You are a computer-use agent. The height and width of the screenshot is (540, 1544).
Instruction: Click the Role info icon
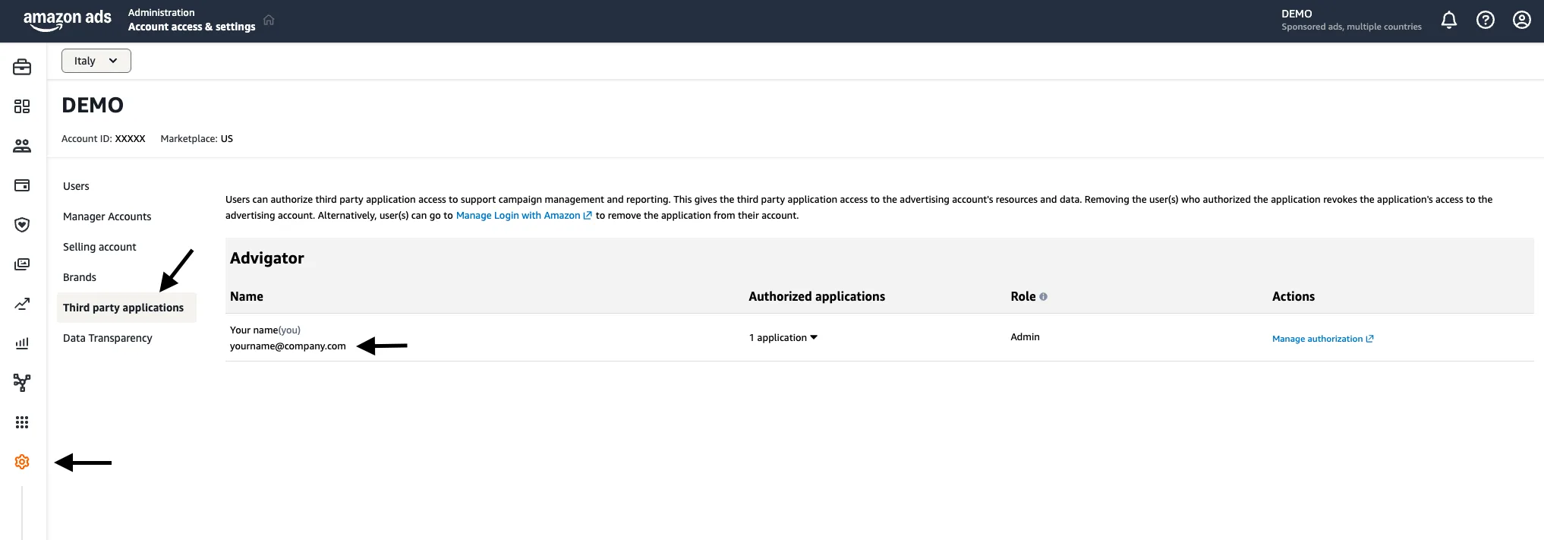(x=1043, y=297)
